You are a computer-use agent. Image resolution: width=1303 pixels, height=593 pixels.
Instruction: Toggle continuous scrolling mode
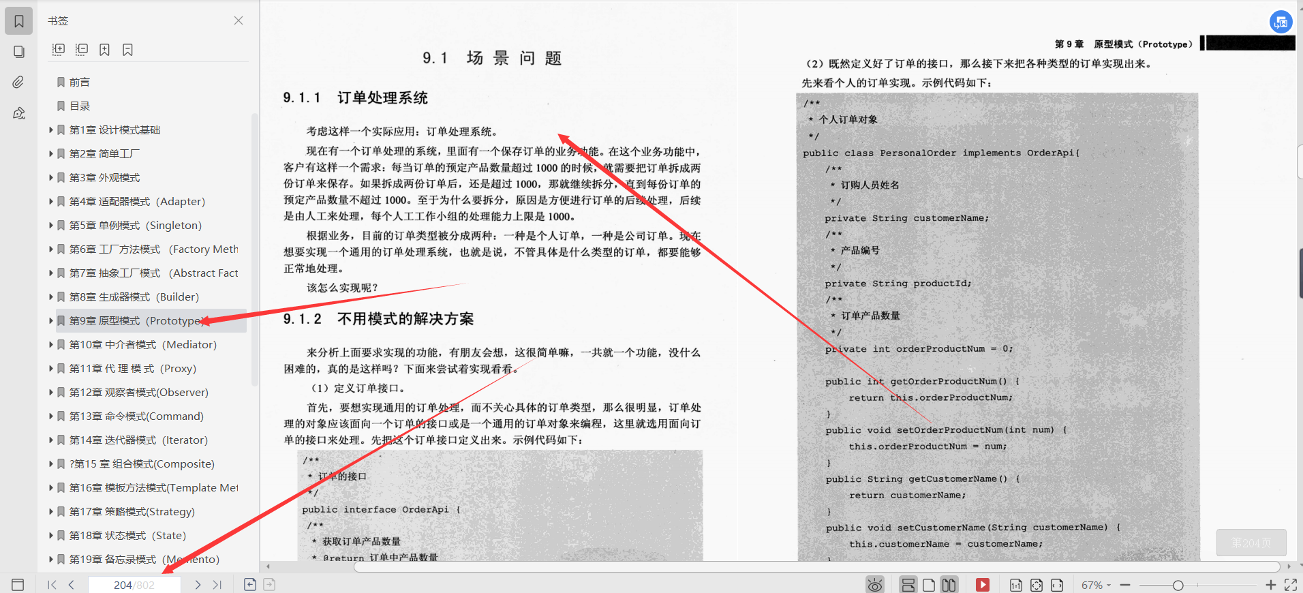tap(908, 585)
